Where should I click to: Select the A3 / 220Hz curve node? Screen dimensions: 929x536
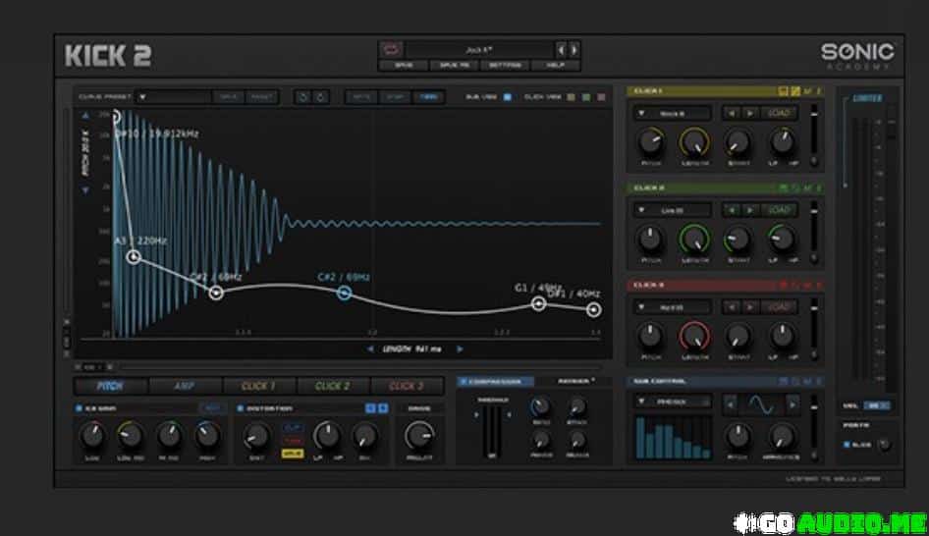pos(134,256)
